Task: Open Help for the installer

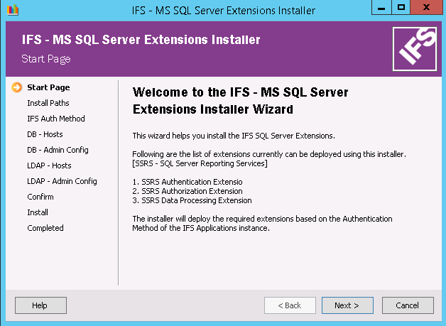Action: [x=40, y=305]
